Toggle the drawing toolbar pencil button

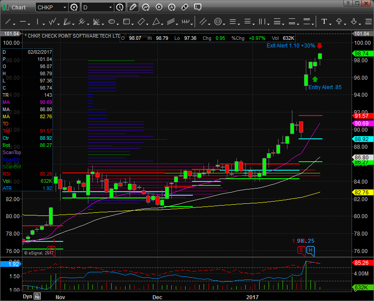coord(133,7)
